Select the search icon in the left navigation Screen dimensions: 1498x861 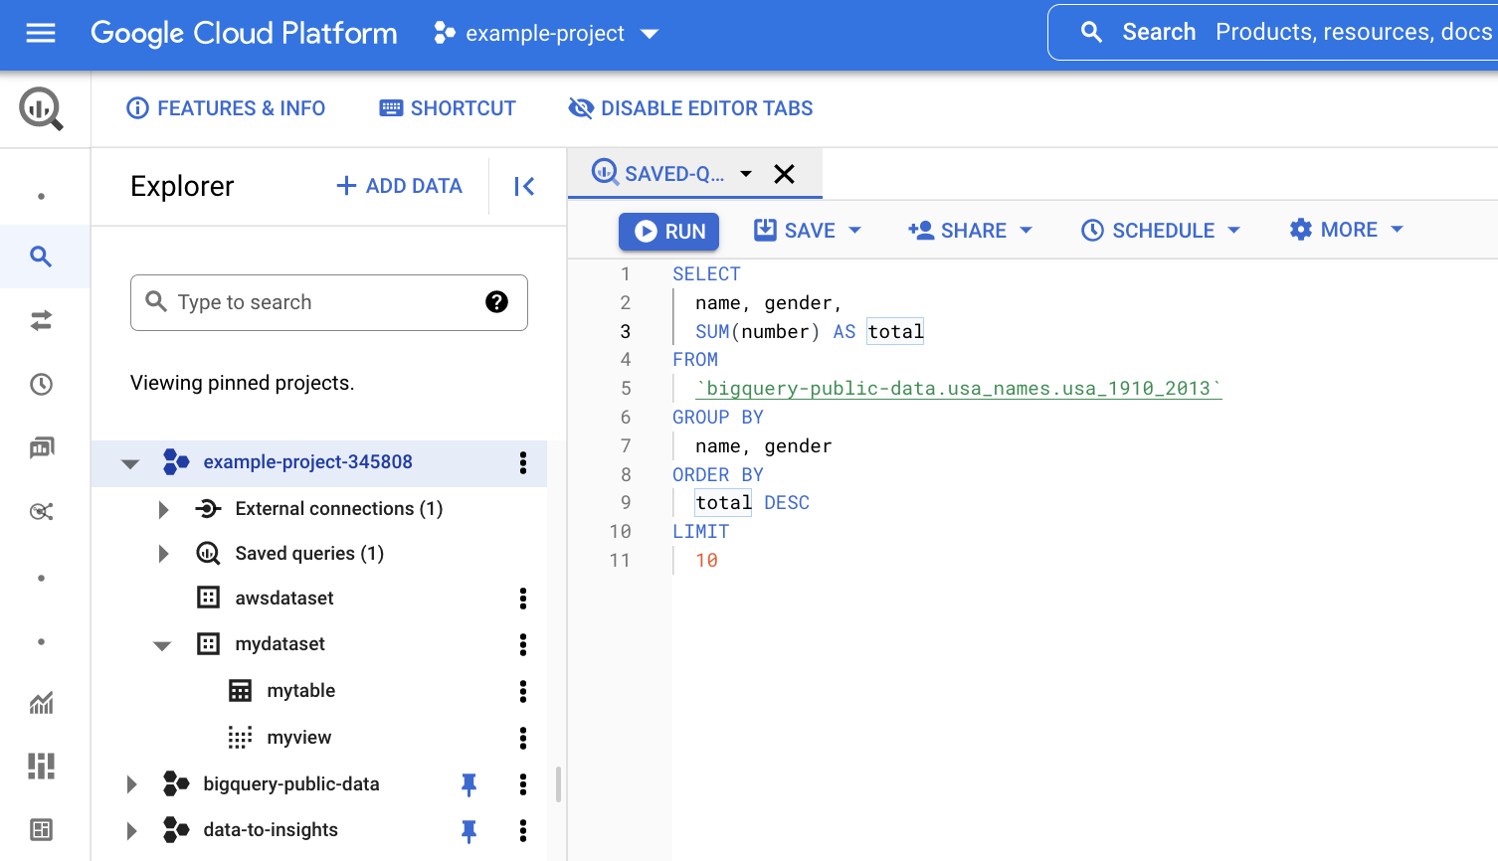pos(41,257)
